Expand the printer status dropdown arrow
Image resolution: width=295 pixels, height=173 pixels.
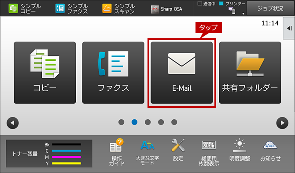[x=243, y=14]
